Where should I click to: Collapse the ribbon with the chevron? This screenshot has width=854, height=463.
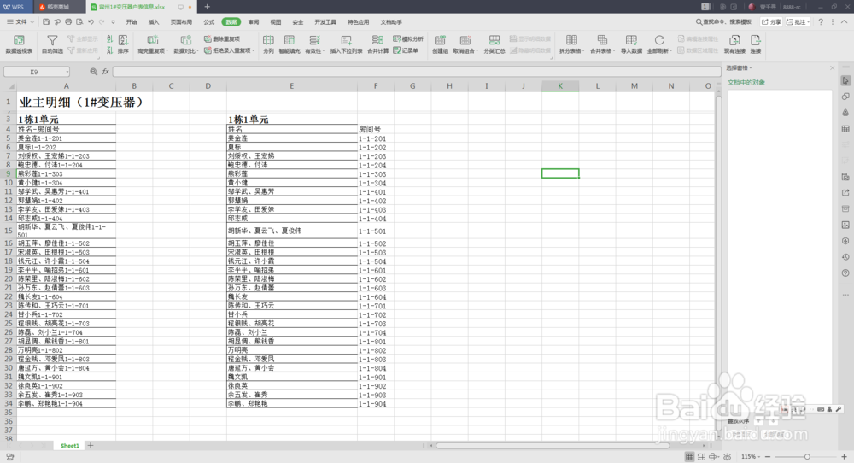click(845, 22)
